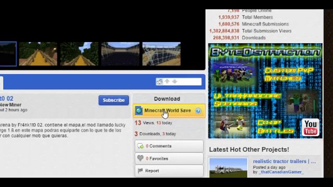Visit _thatCanadianGamer_ profile link
Image resolution: width=333 pixels, height=187 pixels.
281,172
